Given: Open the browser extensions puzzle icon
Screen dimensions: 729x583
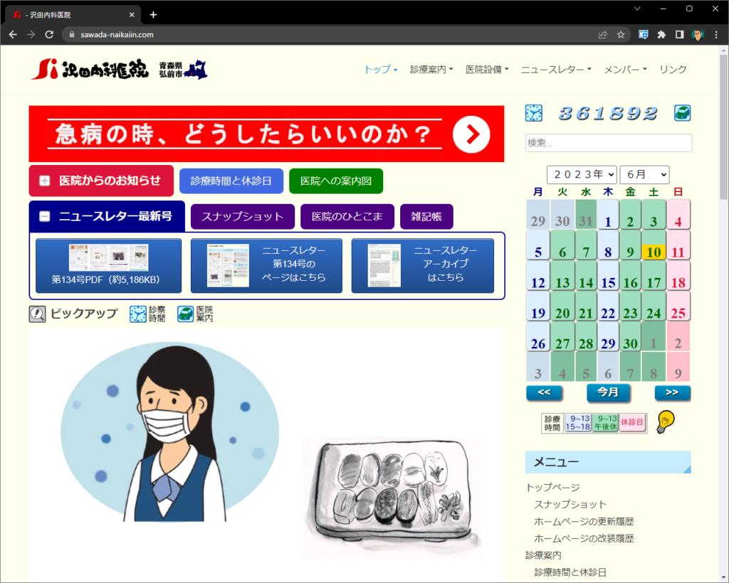Looking at the screenshot, I should click(x=661, y=34).
